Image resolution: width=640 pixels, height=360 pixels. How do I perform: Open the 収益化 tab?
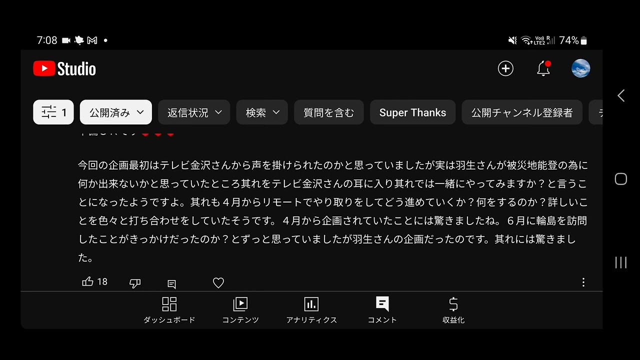tap(453, 310)
